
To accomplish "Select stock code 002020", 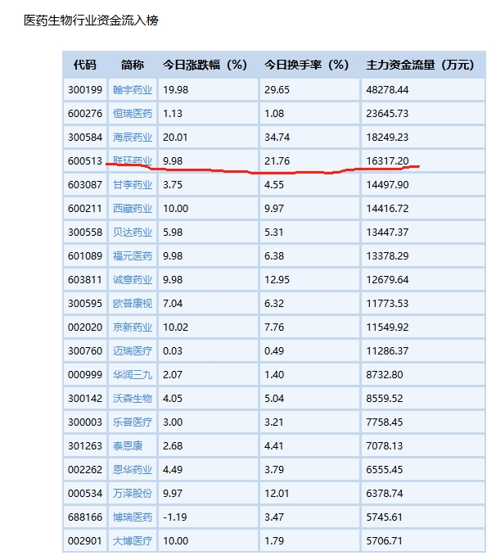I will 85,327.
